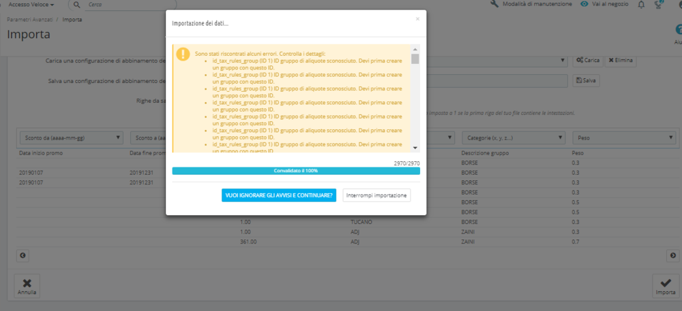Image resolution: width=682 pixels, height=311 pixels.
Task: Click the TUCANO cell in the table
Action: click(361, 222)
